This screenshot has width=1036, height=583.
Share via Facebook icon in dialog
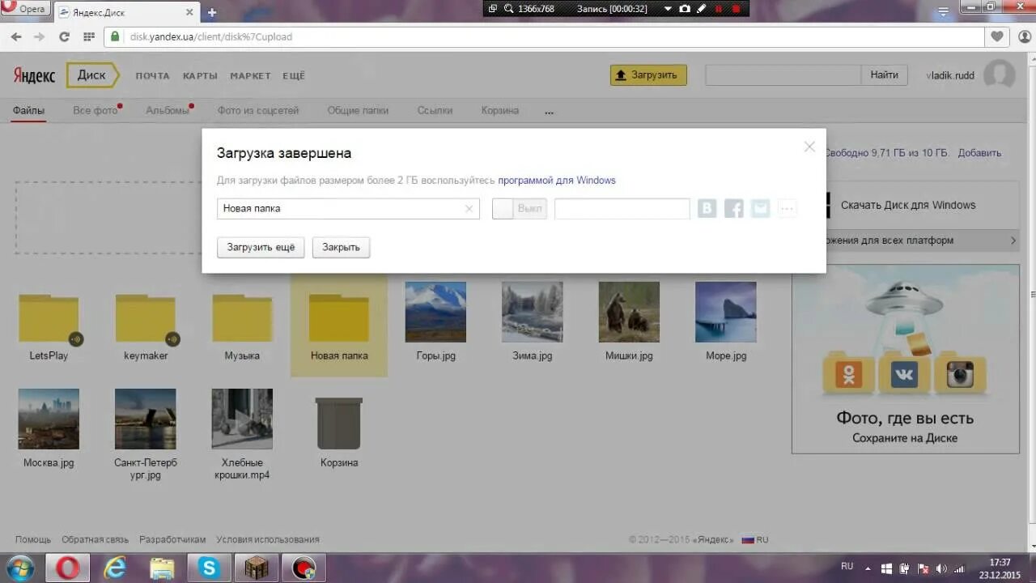click(x=734, y=209)
